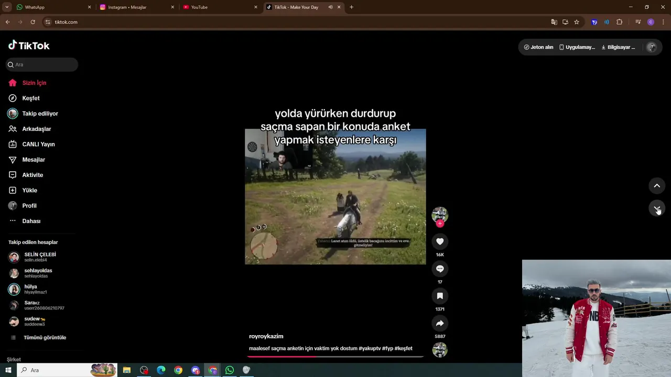
Task: Open Windows Start menu
Action: [8, 370]
